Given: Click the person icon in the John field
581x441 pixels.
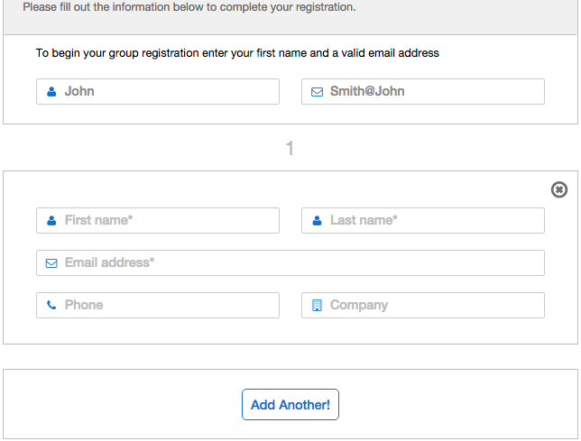Looking at the screenshot, I should [51, 91].
